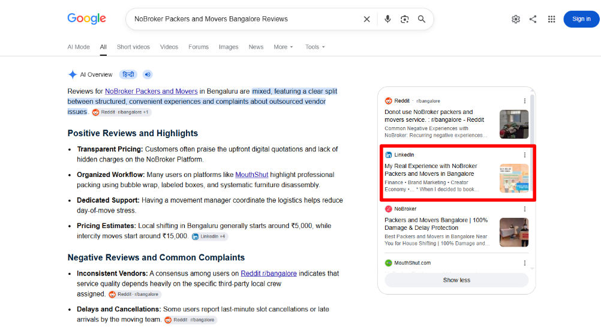Switch AI Overview to Hindi language
The width and height of the screenshot is (601, 330).
tap(128, 74)
